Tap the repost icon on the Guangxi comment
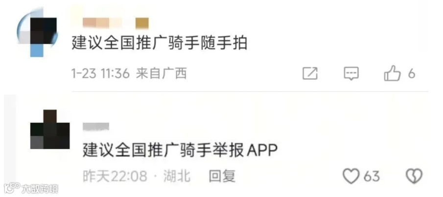The height and width of the screenshot is (197, 443). (x=310, y=74)
